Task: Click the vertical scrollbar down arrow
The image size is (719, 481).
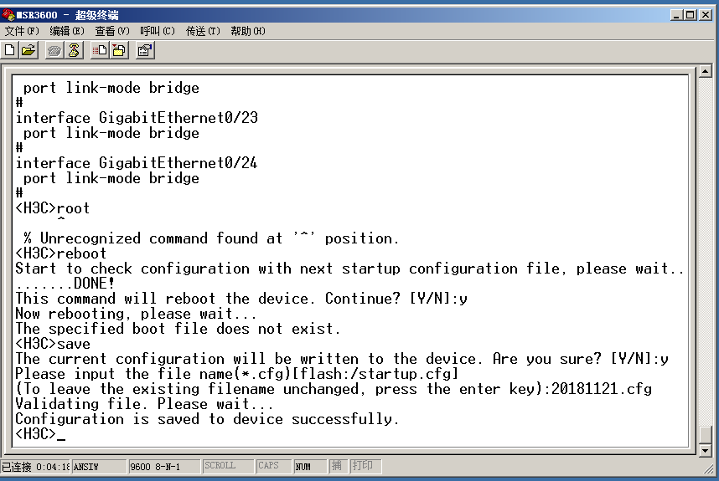Action: click(x=706, y=452)
